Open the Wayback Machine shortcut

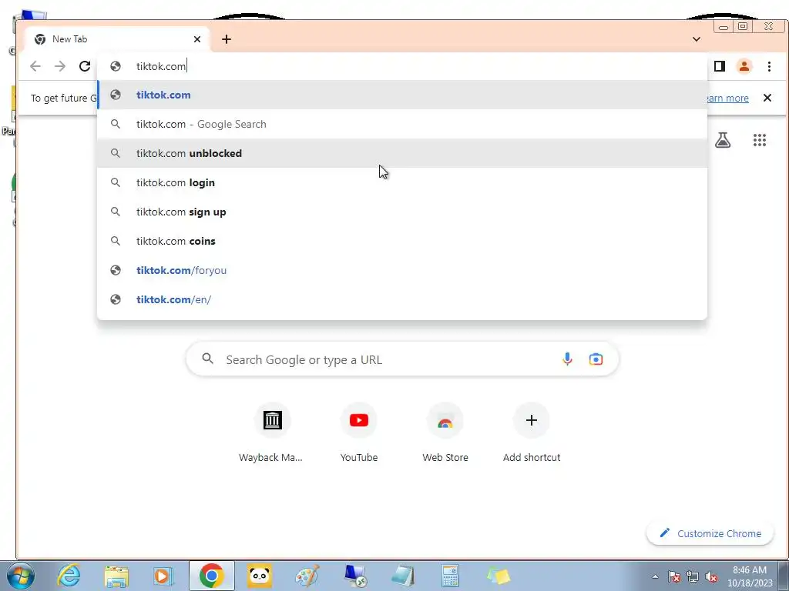coord(272,432)
